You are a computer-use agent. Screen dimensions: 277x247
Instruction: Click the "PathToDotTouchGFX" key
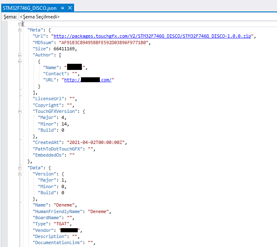(x=57, y=149)
